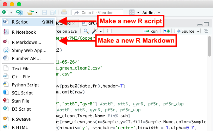The image size is (213, 131).
Task: Show the document outline icon
Action: (x=206, y=31)
